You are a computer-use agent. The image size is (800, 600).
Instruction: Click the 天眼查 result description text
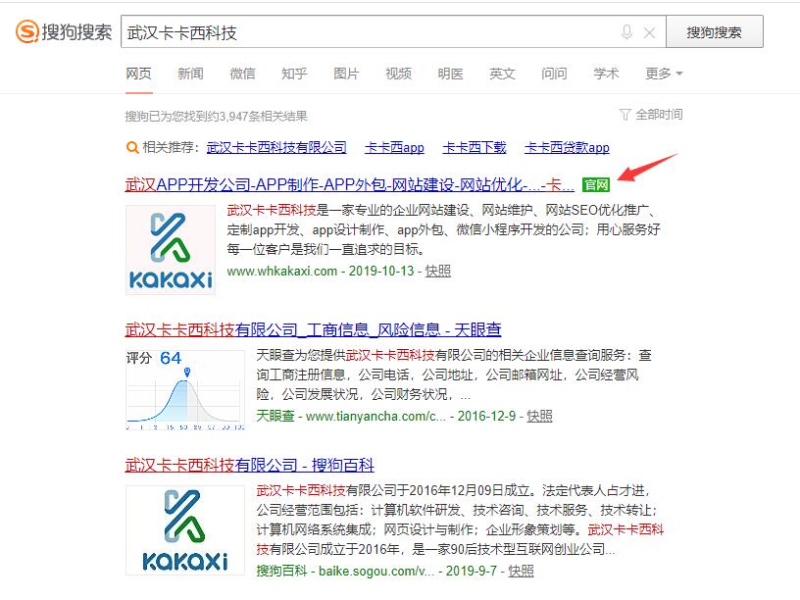[454, 375]
